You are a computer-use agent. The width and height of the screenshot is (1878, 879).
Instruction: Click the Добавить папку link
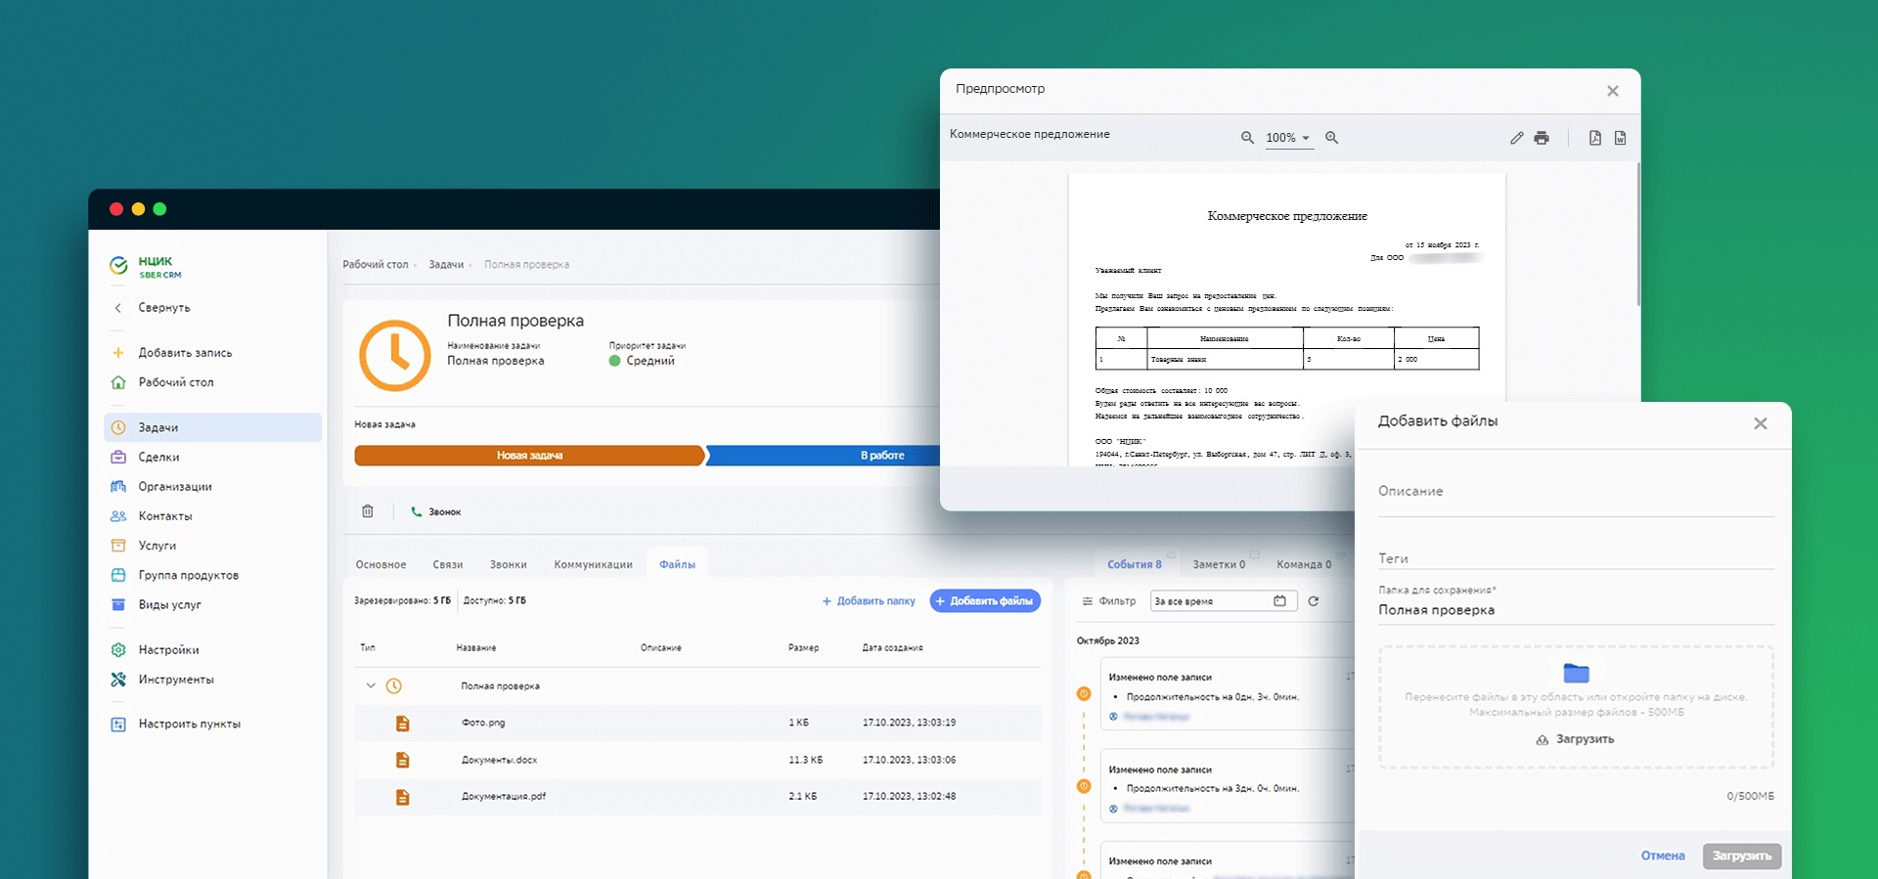(869, 601)
